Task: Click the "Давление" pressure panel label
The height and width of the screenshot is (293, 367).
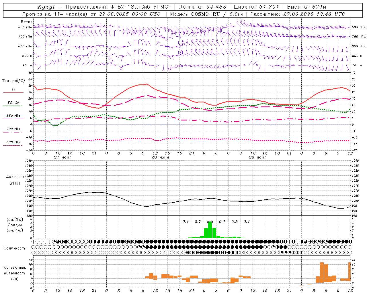Action: (x=15, y=177)
